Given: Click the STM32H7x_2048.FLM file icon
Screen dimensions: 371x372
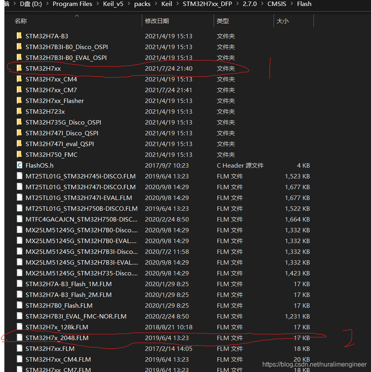Looking at the screenshot, I should coord(20,338).
